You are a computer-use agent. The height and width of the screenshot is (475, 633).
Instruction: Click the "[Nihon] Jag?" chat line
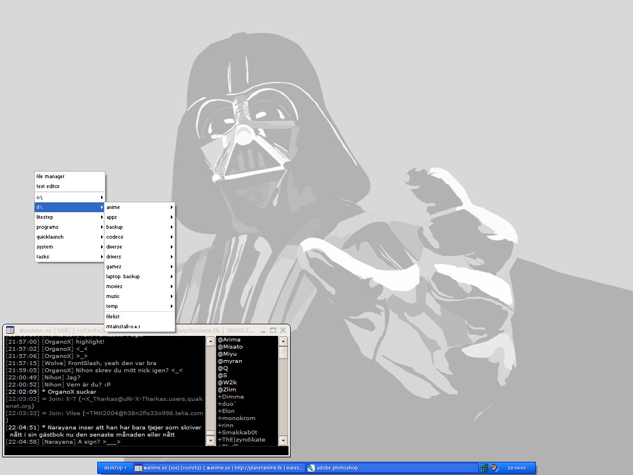point(43,378)
